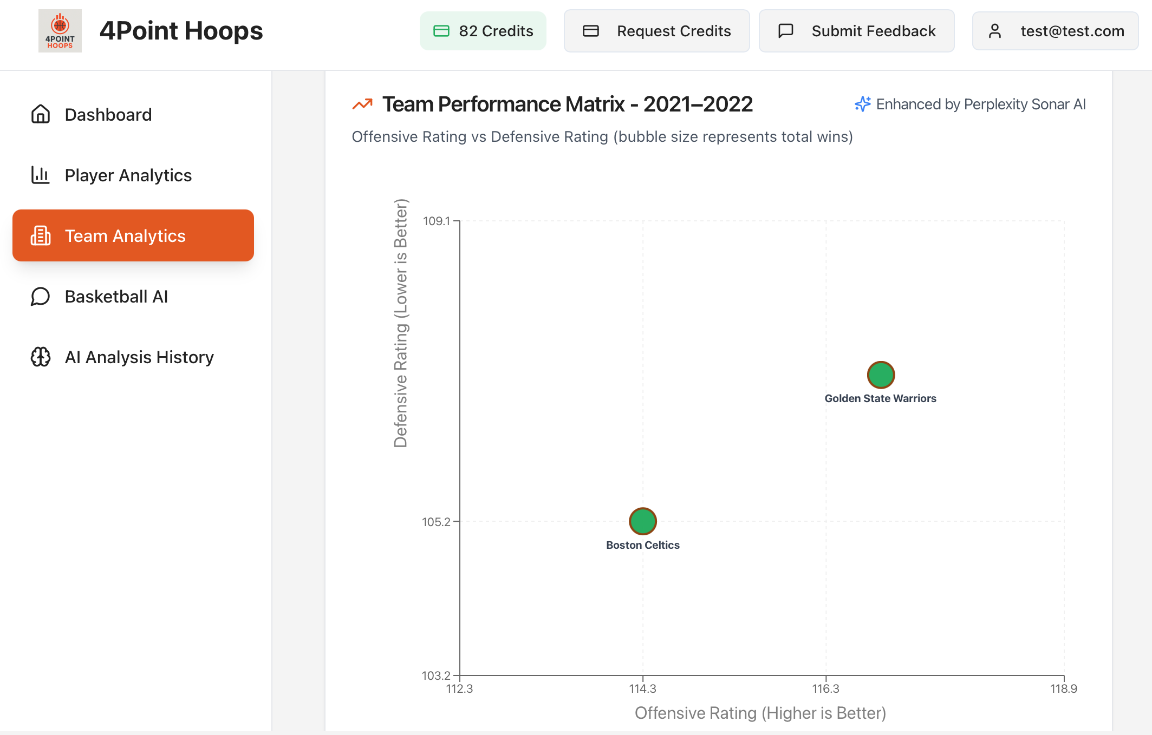Click the Dashboard home icon
1152x735 pixels.
41,114
